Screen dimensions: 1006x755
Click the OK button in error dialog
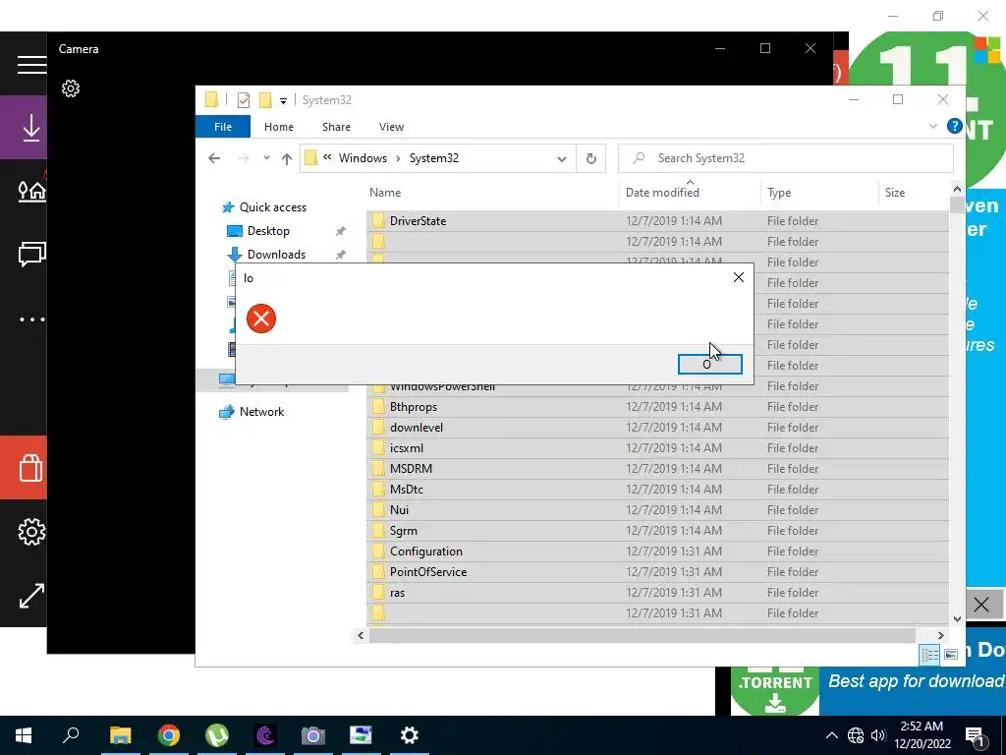pos(709,364)
